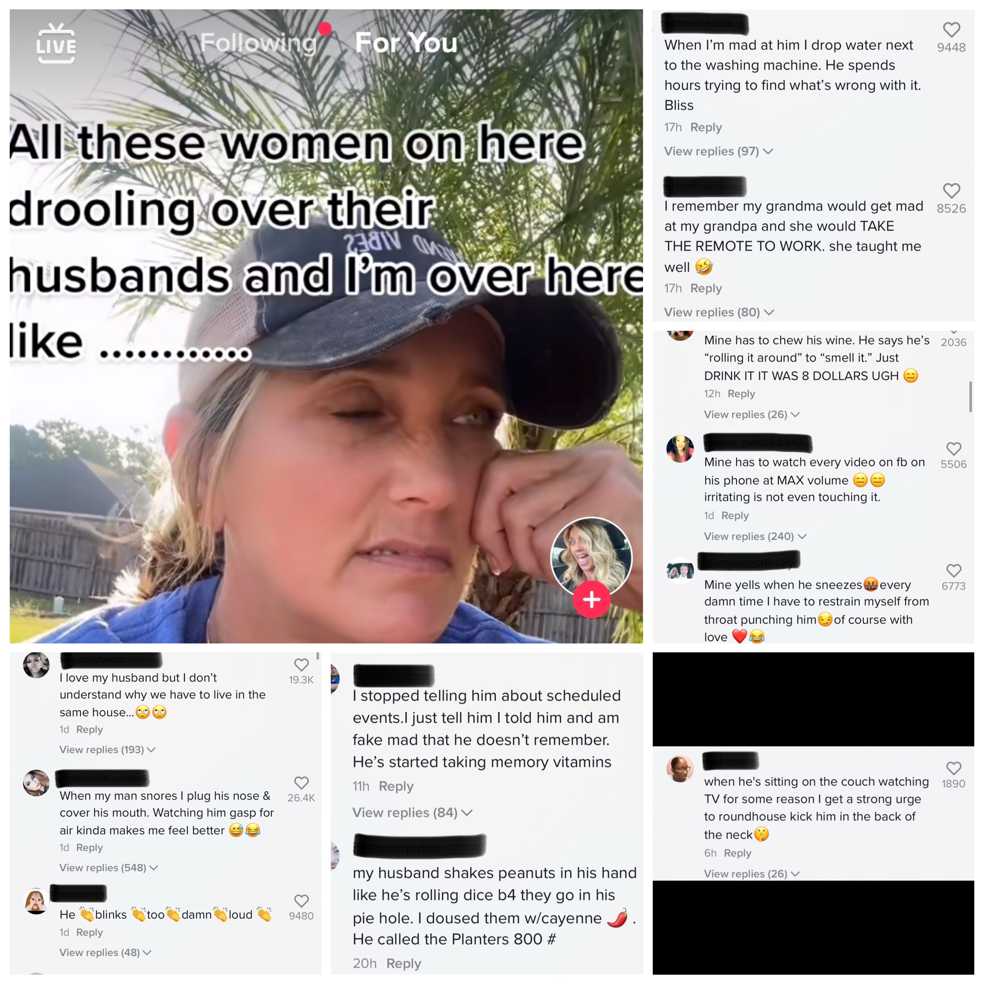984x984 pixels.
Task: Reply to the memory vitamins comment
Action: (x=396, y=786)
